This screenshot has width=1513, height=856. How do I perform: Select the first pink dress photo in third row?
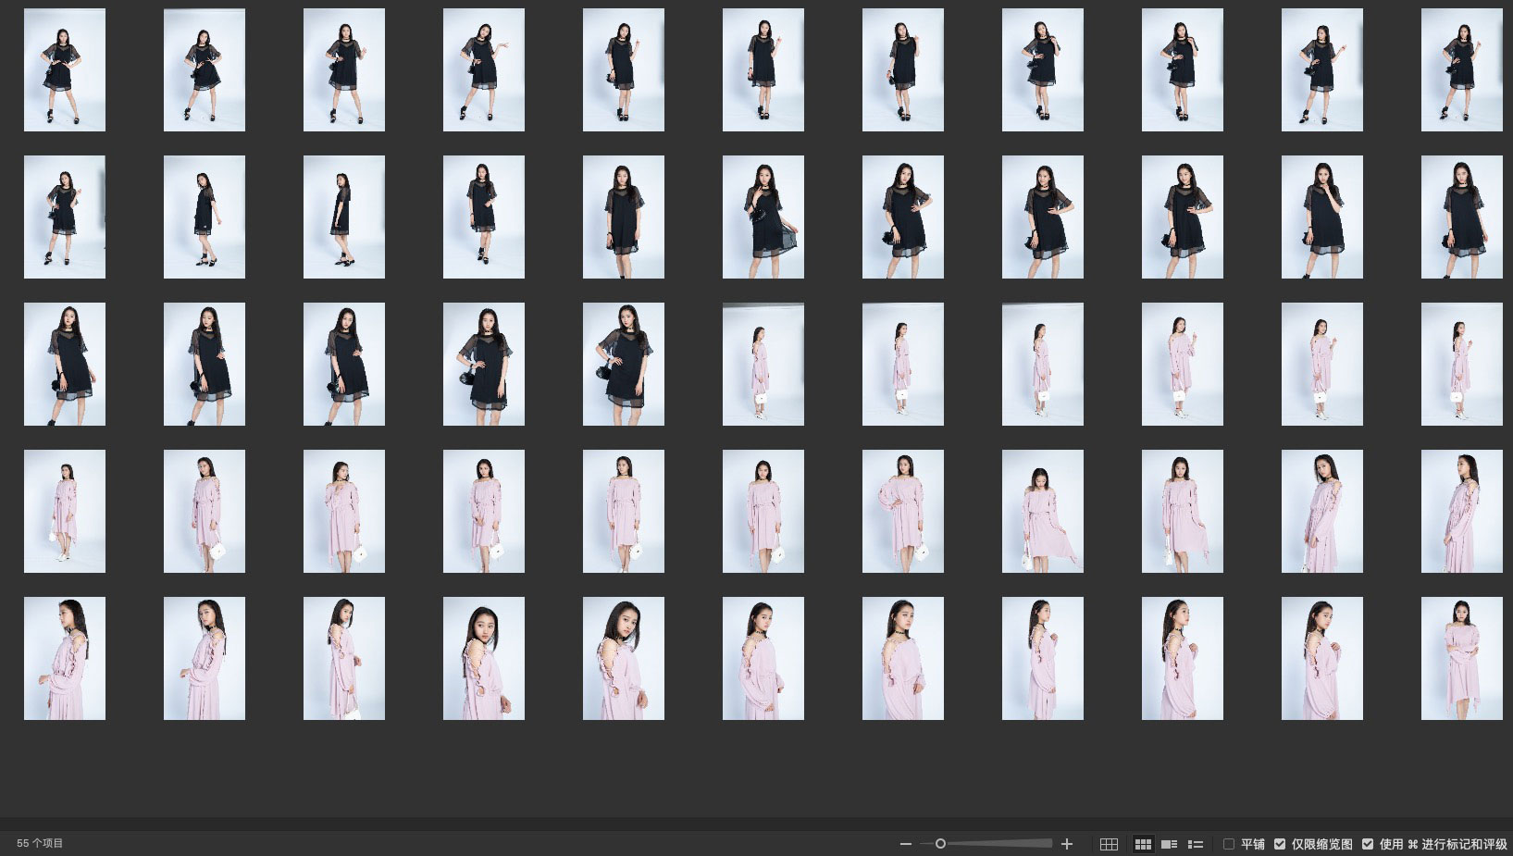tap(763, 364)
